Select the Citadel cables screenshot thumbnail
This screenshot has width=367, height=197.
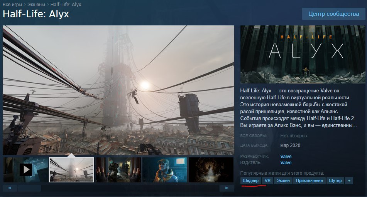(x=72, y=170)
